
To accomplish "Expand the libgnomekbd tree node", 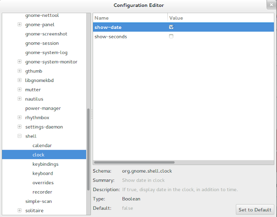I will pyautogui.click(x=19, y=80).
